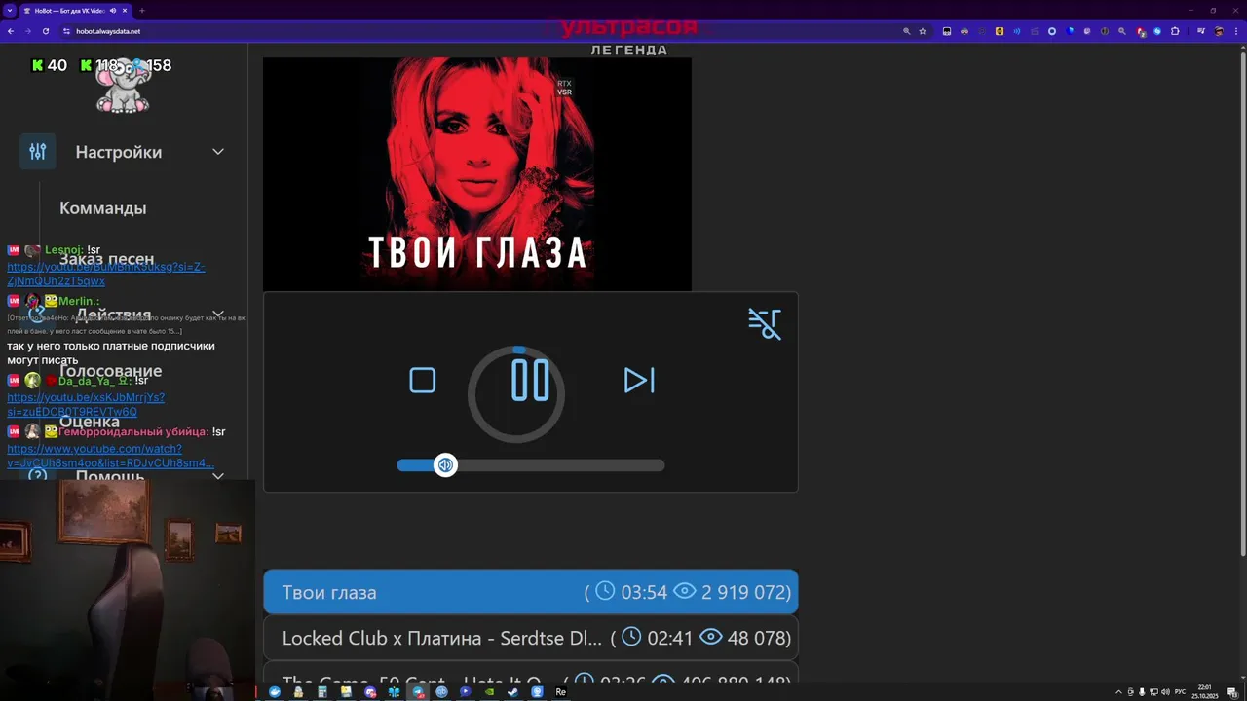Open Lesnoj's youtu.be song request link
Image resolution: width=1247 pixels, height=701 pixels.
tap(106, 274)
